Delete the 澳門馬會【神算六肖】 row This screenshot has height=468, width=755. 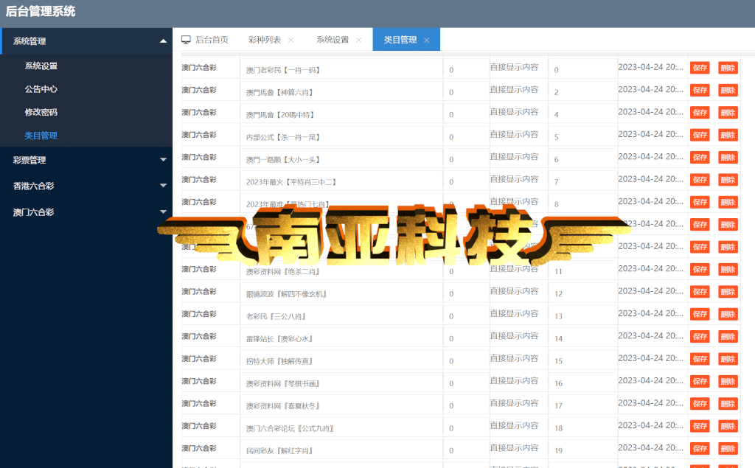[728, 90]
